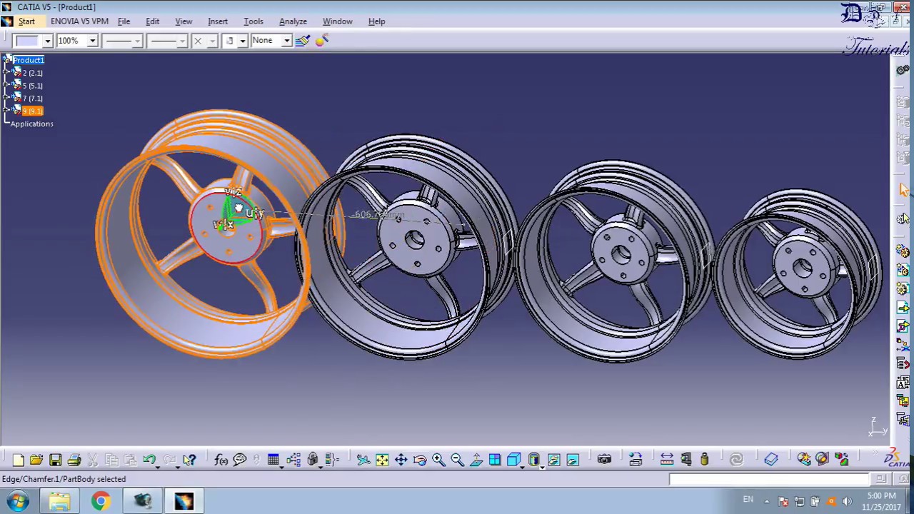
Task: Expand the 2 (2.1) tree node
Action: (6, 73)
